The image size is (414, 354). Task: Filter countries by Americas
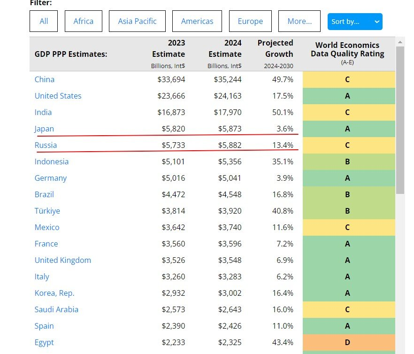pyautogui.click(x=197, y=21)
